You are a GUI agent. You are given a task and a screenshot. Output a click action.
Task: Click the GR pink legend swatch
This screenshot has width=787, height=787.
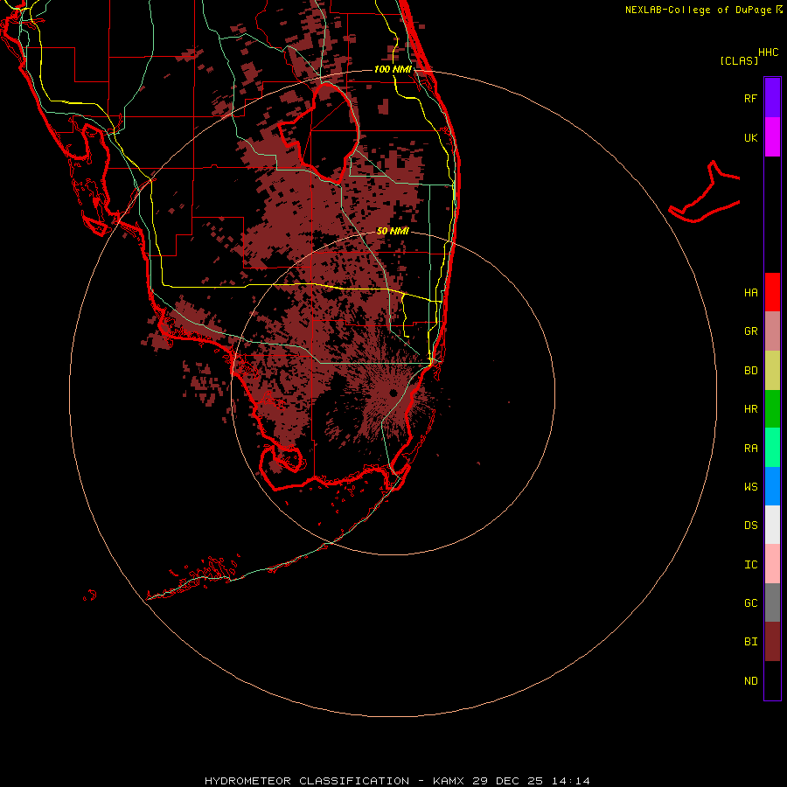coord(772,331)
